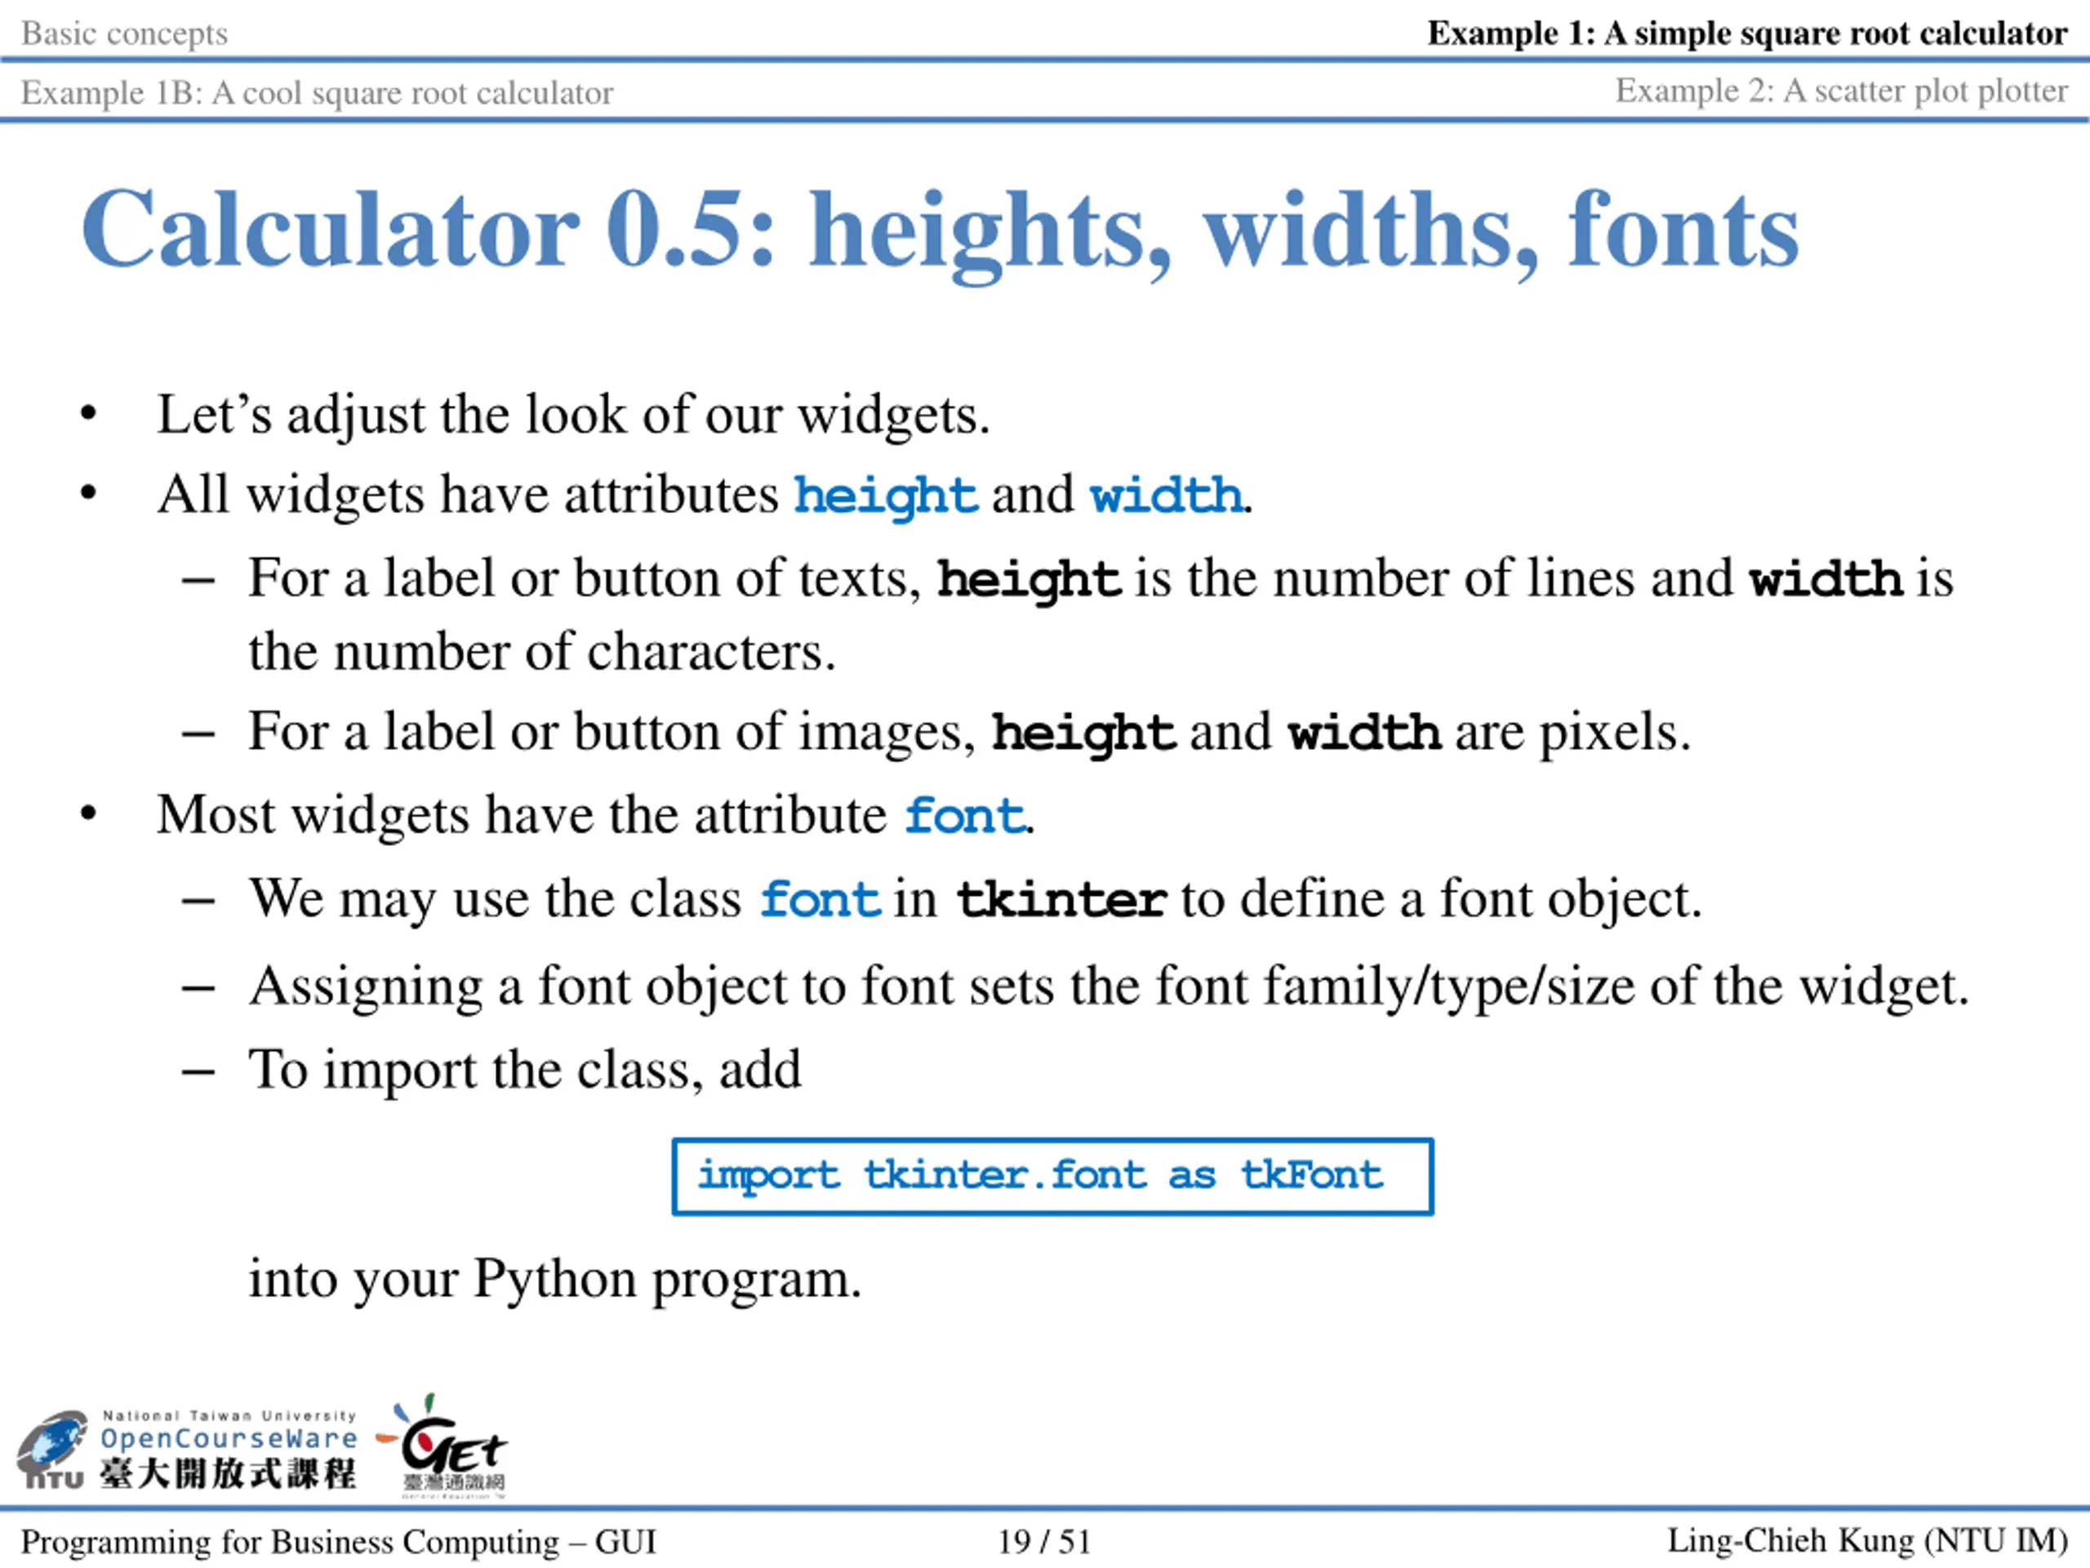Go to Example 1B cool square root calculator

tap(318, 92)
